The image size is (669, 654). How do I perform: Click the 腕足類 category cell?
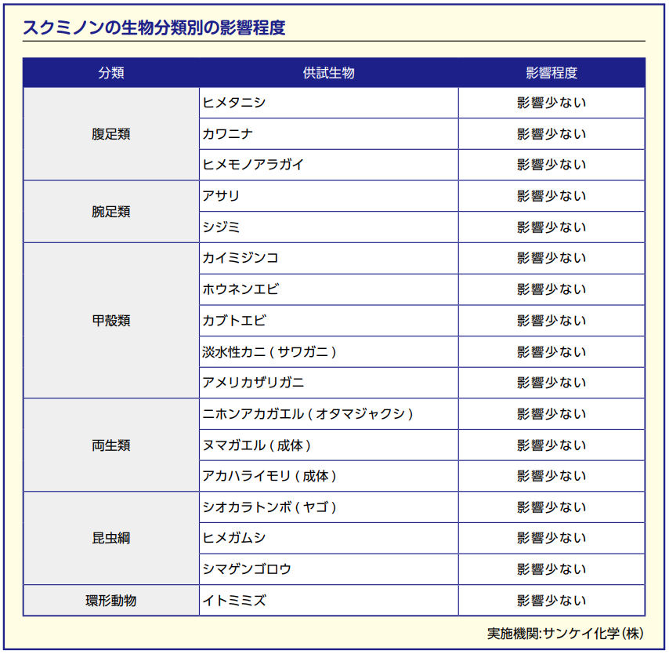[x=110, y=211]
